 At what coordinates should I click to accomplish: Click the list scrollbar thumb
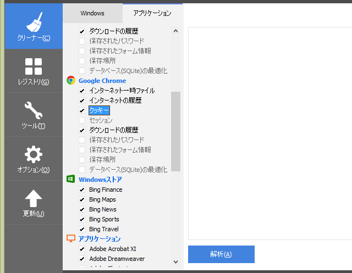pos(176,131)
